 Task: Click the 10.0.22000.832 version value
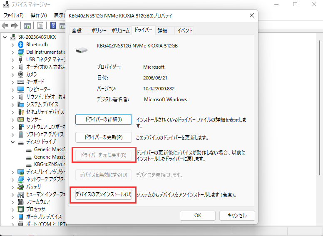159,89
